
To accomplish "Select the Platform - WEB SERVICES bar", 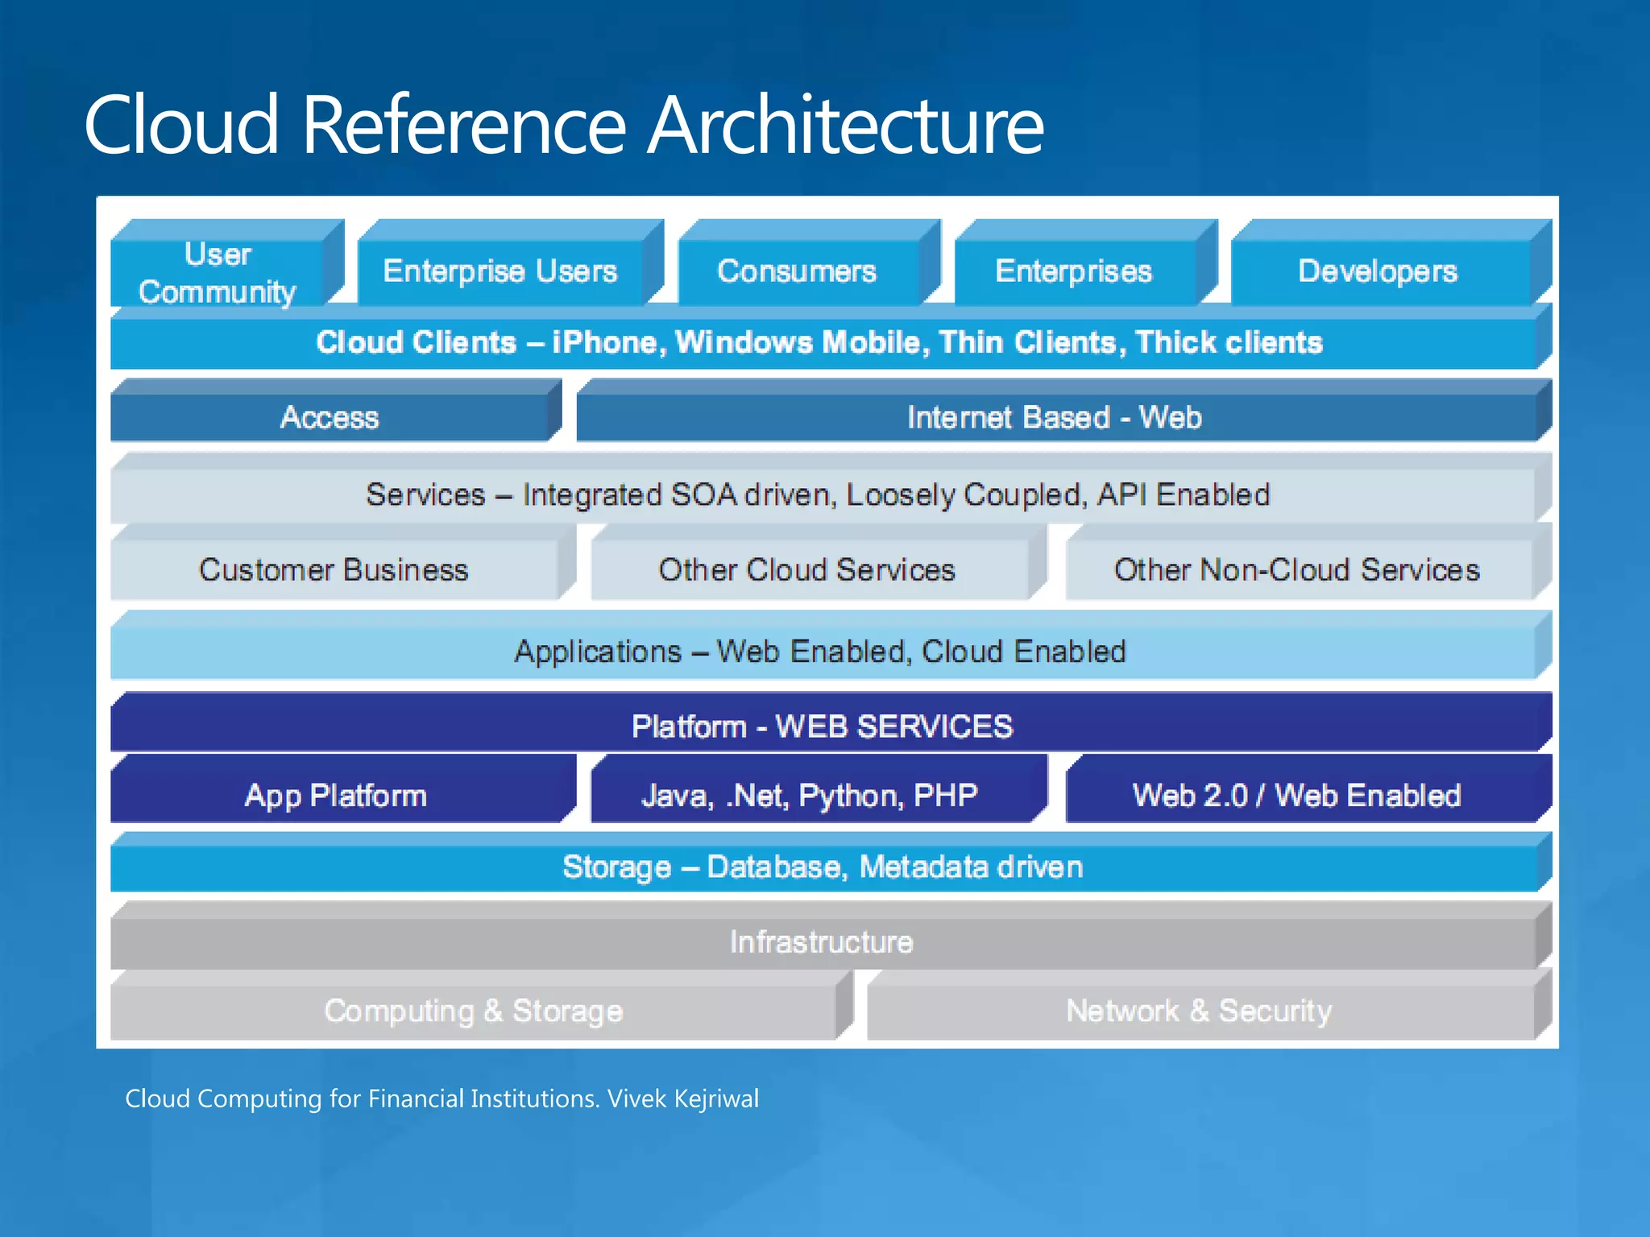I will [x=822, y=726].
